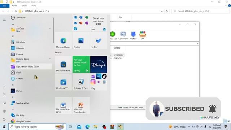Image resolution: width=231 pixels, height=130 pixels.
Task: Open Documents from the Start sidebar
Action: (4, 95)
